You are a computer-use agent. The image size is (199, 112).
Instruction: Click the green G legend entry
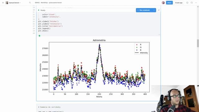[139, 47]
